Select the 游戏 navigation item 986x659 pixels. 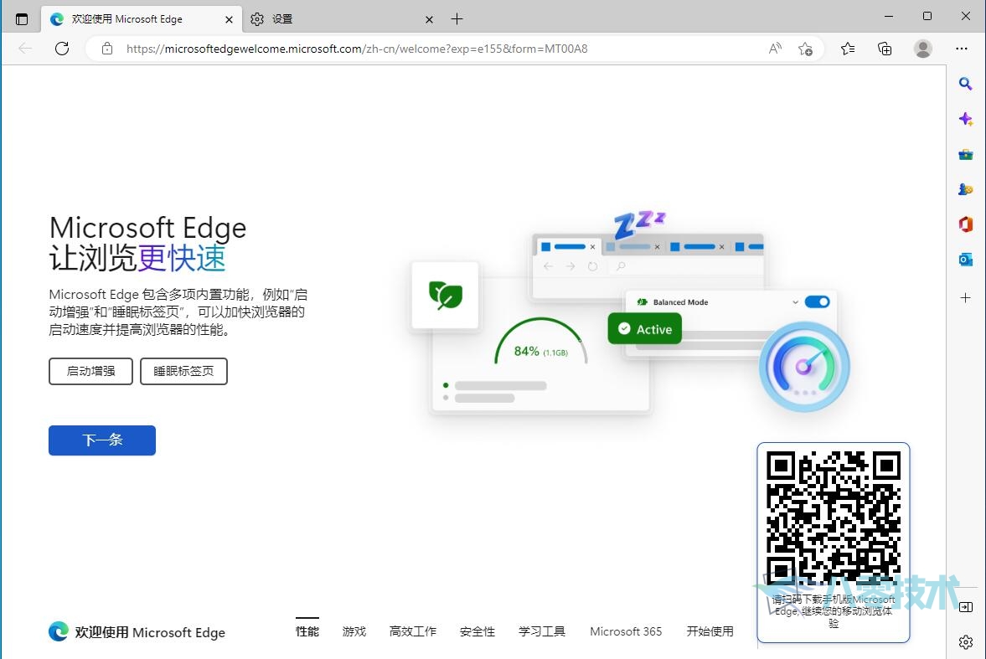(354, 631)
